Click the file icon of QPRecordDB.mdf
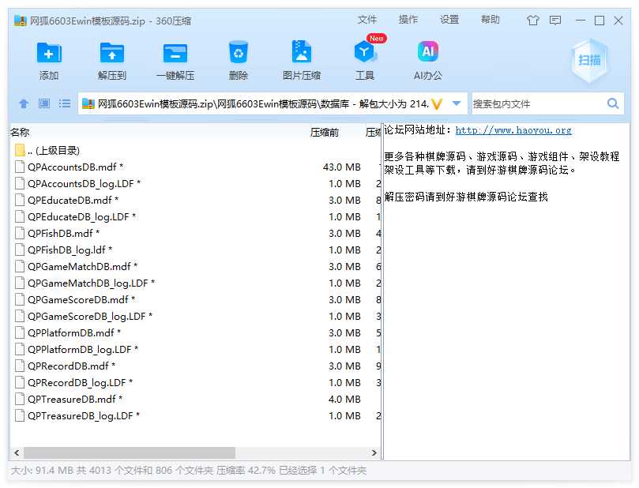 (x=20, y=366)
